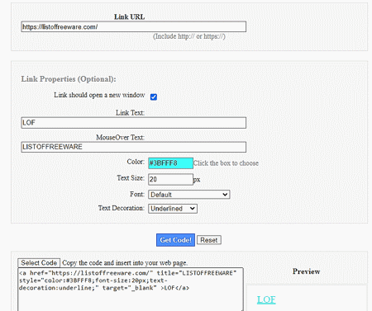Click the Reset button

click(x=209, y=240)
